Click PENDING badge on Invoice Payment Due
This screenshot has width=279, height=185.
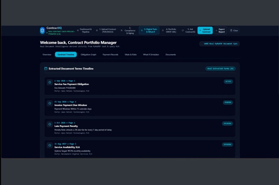228,102
